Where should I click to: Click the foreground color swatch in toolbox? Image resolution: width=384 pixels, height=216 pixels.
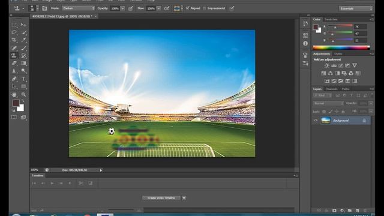[16, 103]
